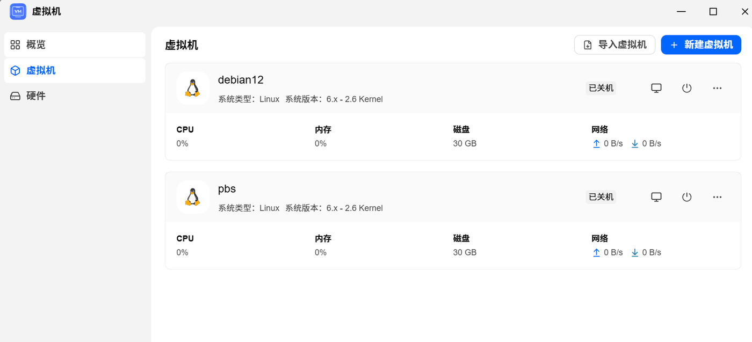This screenshot has height=342, width=752.
Task: Click the download arrow icon in pbs network
Action: [635, 253]
